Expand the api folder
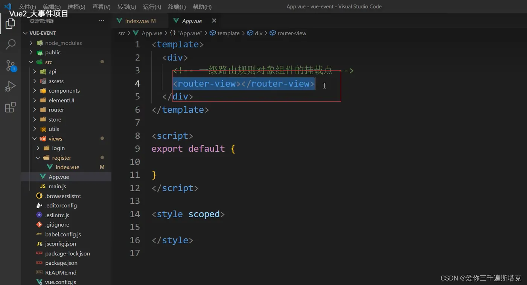 pyautogui.click(x=66, y=72)
